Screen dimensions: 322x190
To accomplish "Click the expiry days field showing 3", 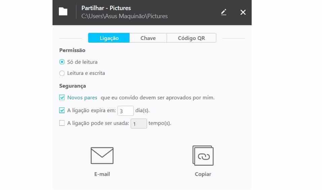I will 126,111.
